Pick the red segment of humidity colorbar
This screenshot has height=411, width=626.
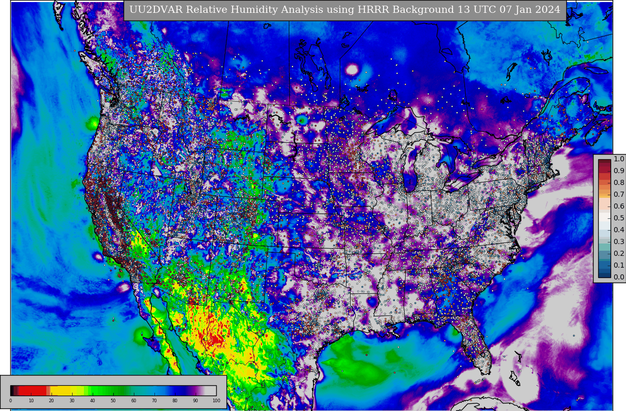32,390
